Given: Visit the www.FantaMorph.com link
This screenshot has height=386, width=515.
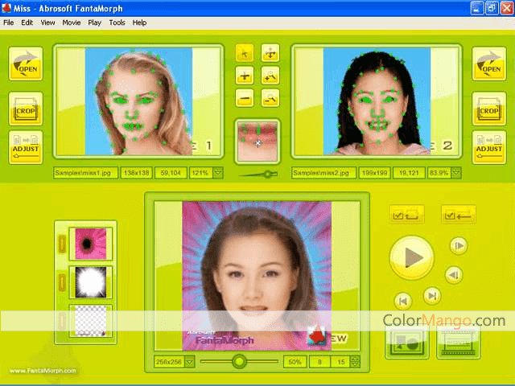Looking at the screenshot, I should pos(43,371).
